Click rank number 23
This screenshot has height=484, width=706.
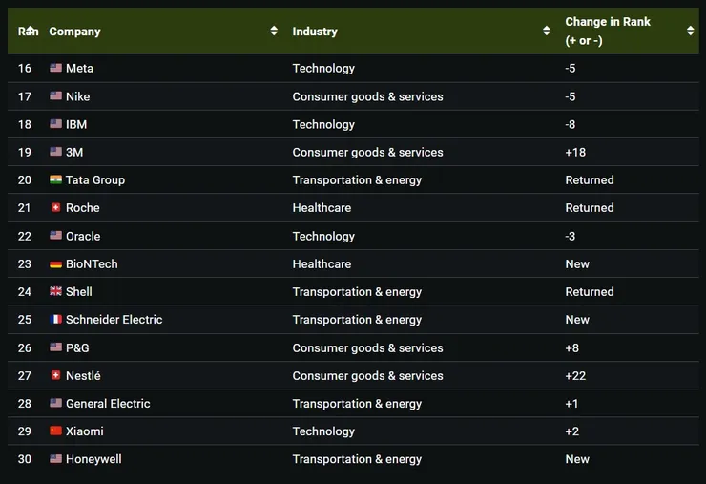[25, 264]
